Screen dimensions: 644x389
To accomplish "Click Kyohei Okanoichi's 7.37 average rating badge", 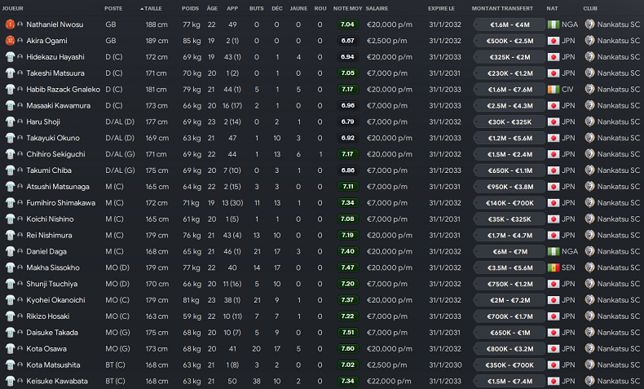I will click(347, 300).
